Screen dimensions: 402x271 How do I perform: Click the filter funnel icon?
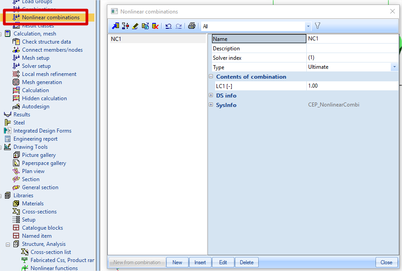pos(318,26)
